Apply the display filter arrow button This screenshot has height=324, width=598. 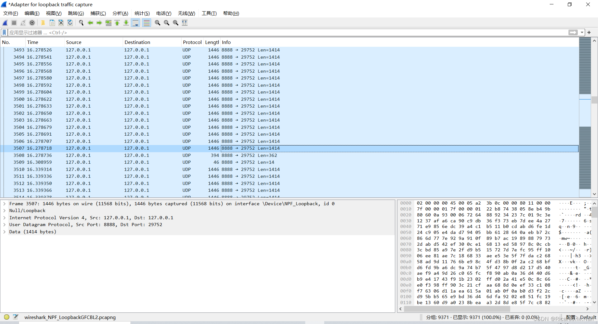[x=573, y=32]
